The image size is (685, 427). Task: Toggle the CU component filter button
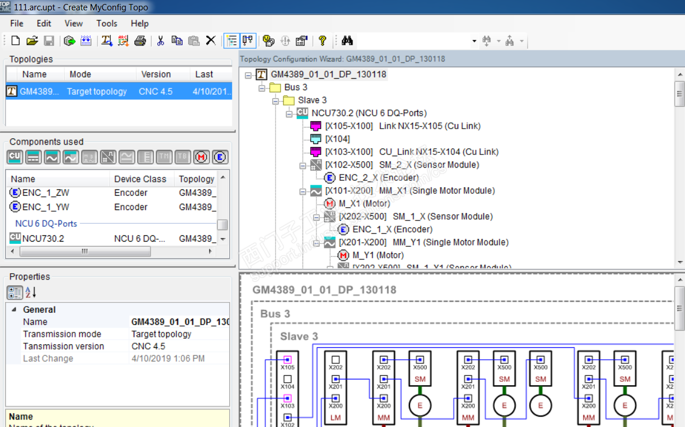[15, 157]
